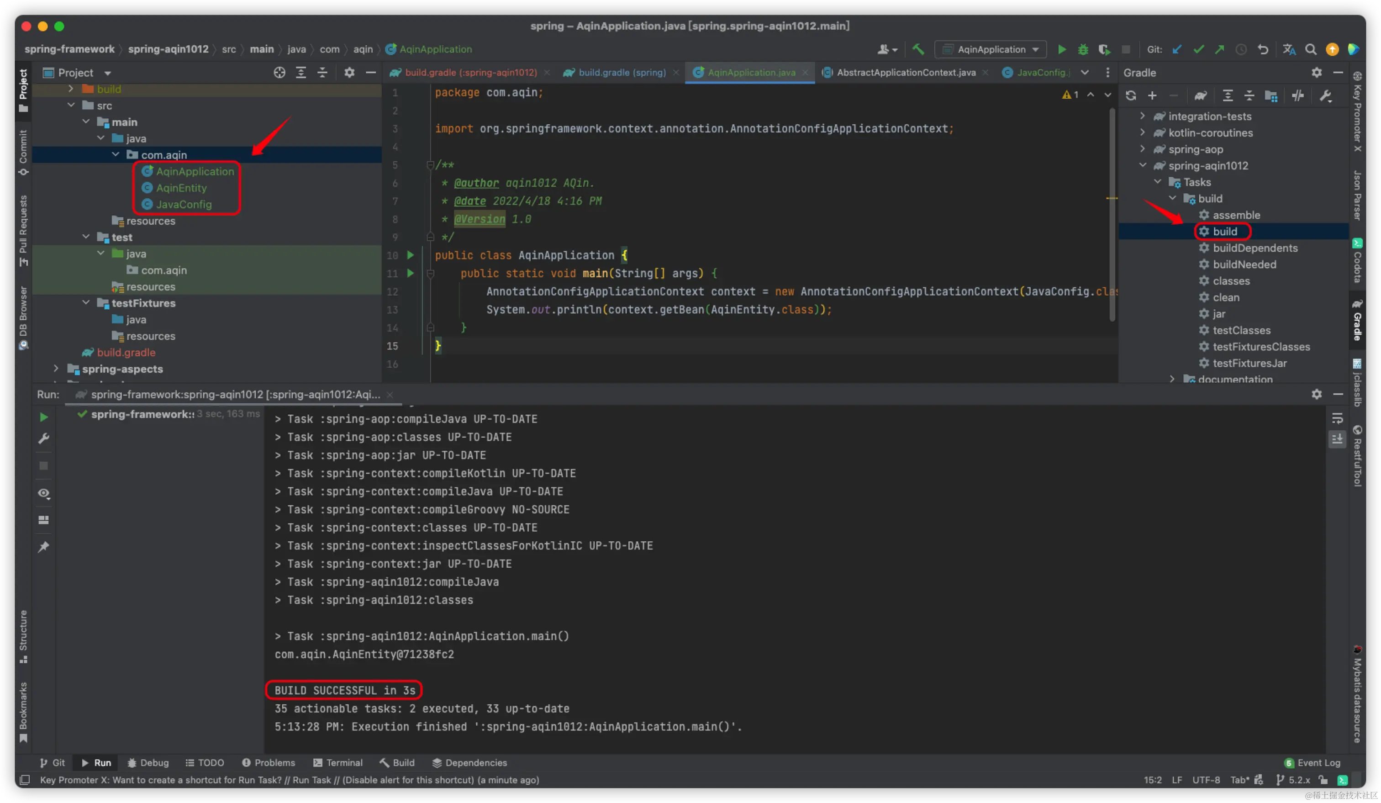Open the AqinApplication run configuration dropdown
The image size is (1381, 803).
[991, 49]
